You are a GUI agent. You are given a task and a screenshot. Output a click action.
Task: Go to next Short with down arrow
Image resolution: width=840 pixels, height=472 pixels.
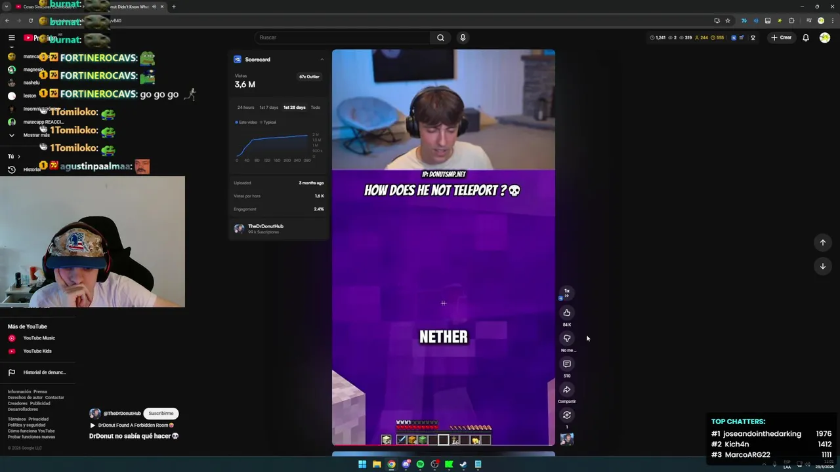[x=822, y=266]
